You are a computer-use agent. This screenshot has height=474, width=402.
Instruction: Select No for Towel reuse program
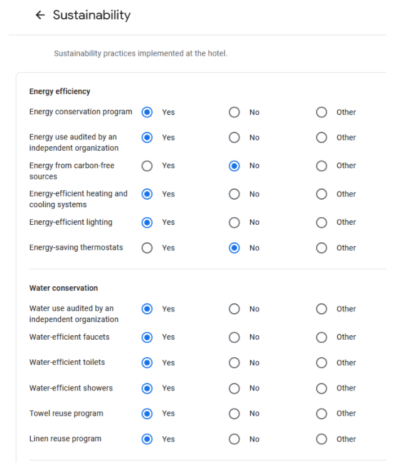[x=234, y=414]
